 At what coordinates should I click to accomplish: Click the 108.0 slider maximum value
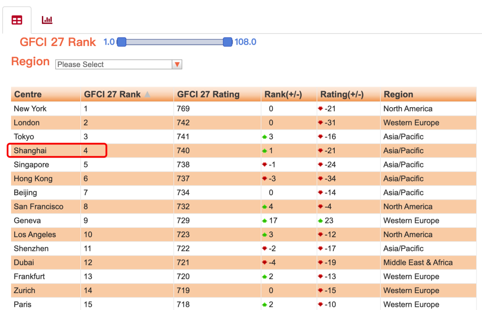tap(245, 42)
